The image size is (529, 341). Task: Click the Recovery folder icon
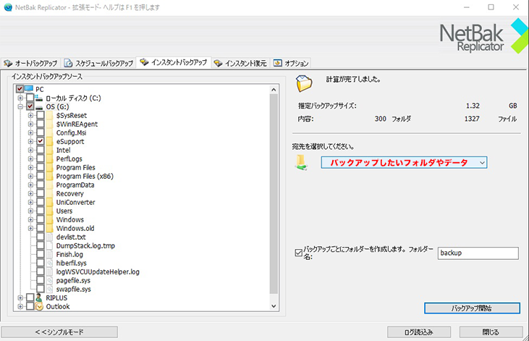(50, 193)
